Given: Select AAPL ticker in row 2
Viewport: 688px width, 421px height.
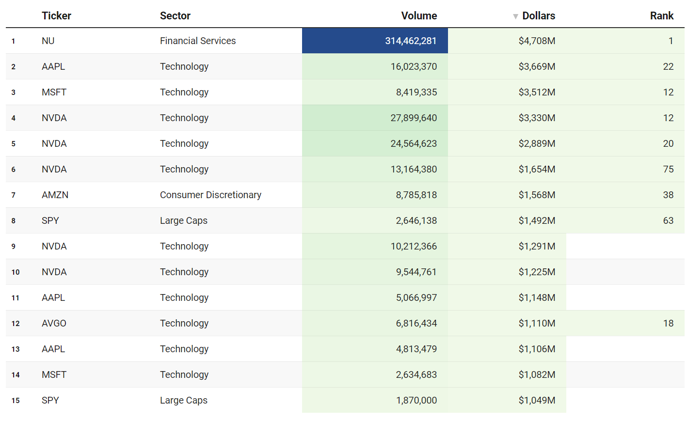Looking at the screenshot, I should [x=53, y=67].
